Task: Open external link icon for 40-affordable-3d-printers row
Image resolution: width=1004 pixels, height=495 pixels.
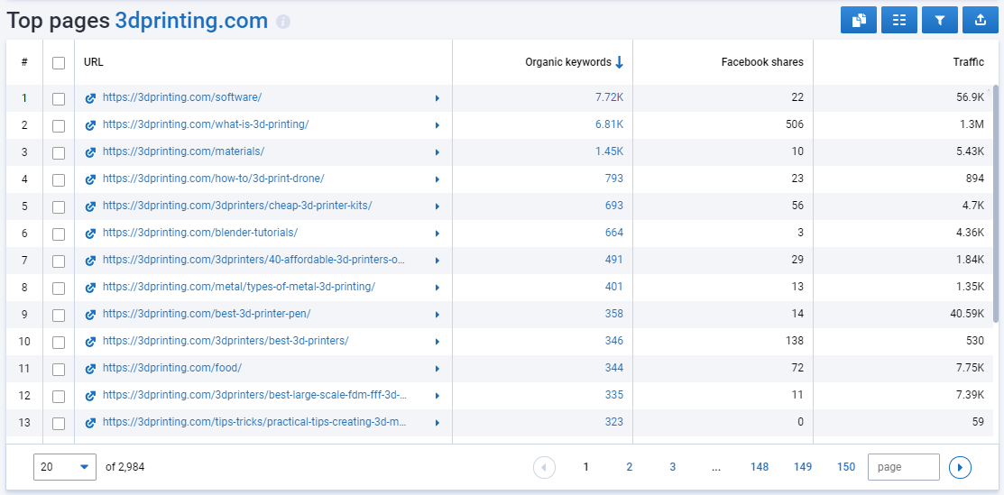Action: (90, 260)
